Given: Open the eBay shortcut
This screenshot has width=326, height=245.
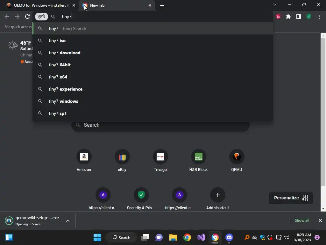Looking at the screenshot, I should (x=122, y=160).
